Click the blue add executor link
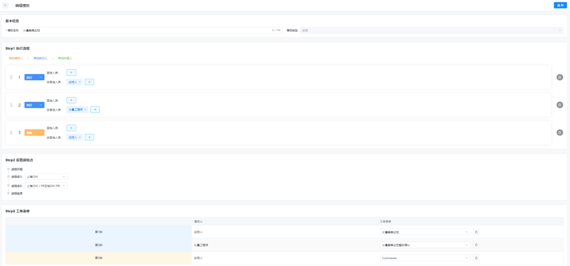The width and height of the screenshot is (570, 266). point(40,58)
